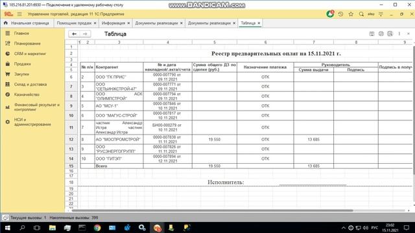Click the 19 550 cell in Всего row
This screenshot has height=233, width=415.
215,166
